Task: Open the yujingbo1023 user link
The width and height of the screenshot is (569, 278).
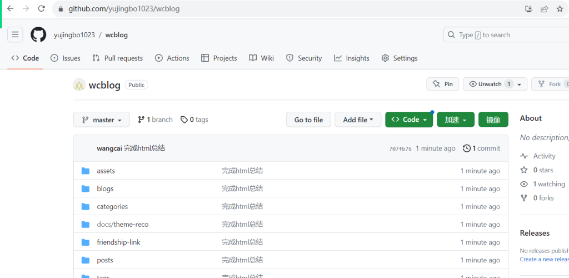Action: (74, 35)
